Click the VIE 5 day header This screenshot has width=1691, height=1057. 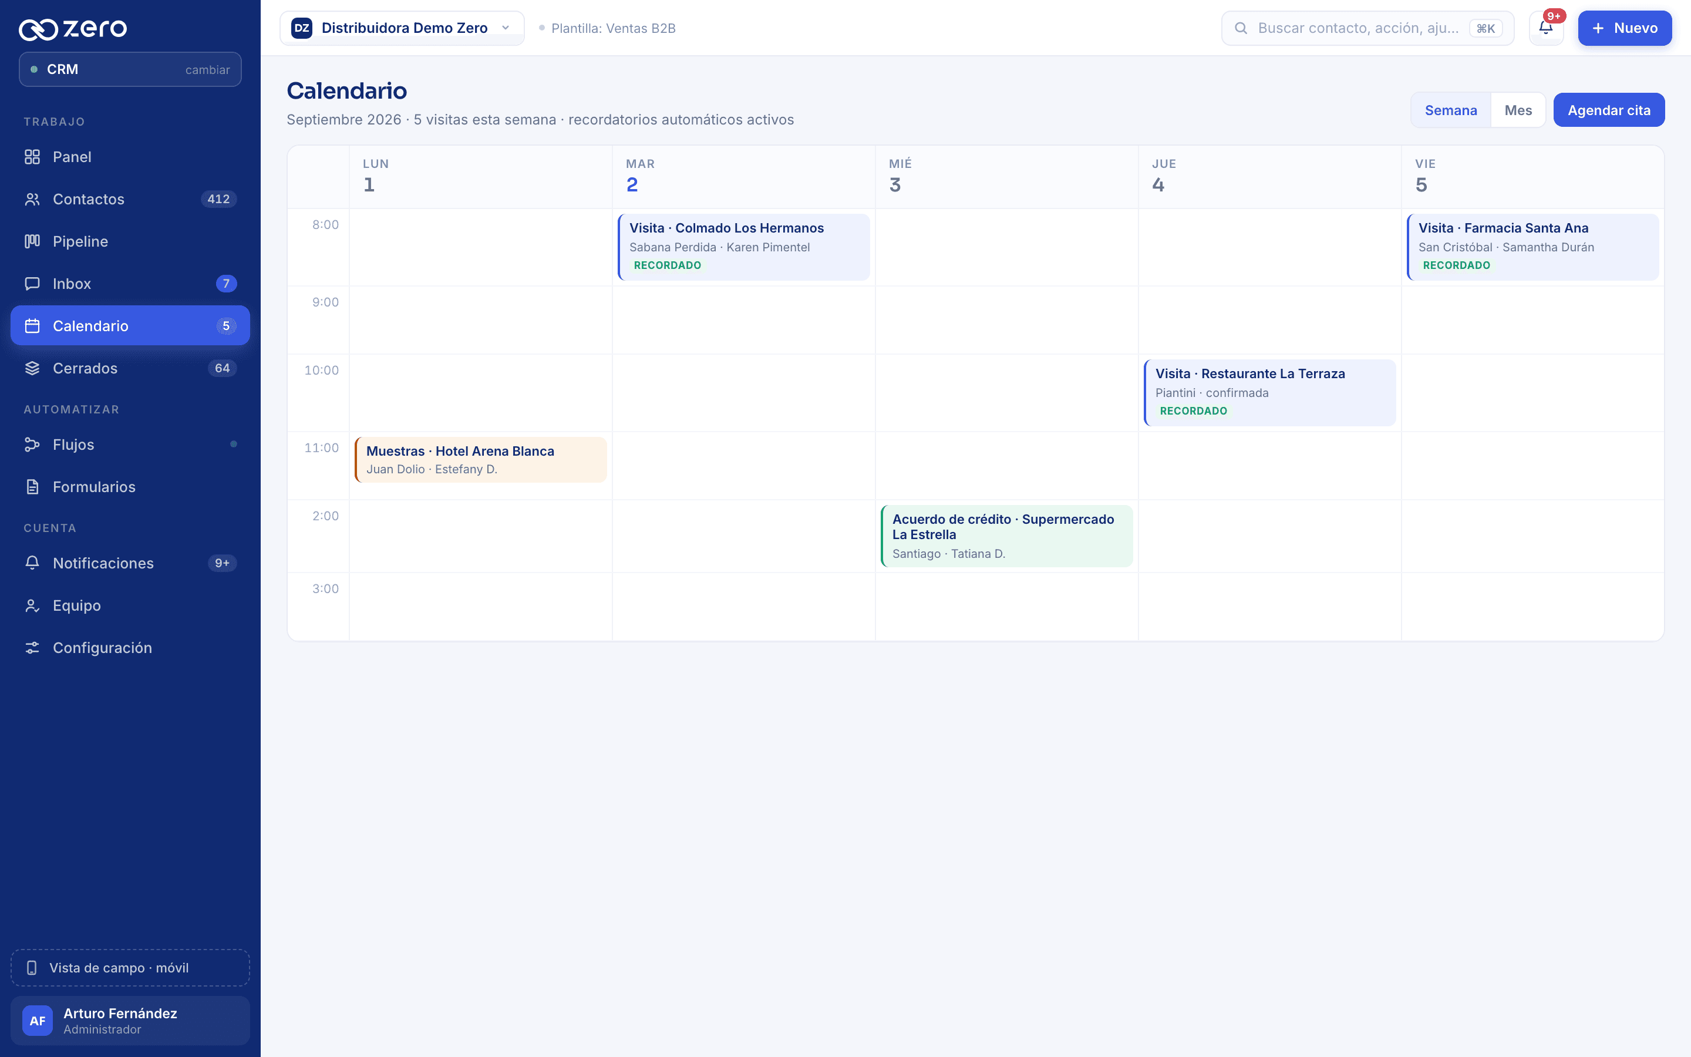(1532, 177)
